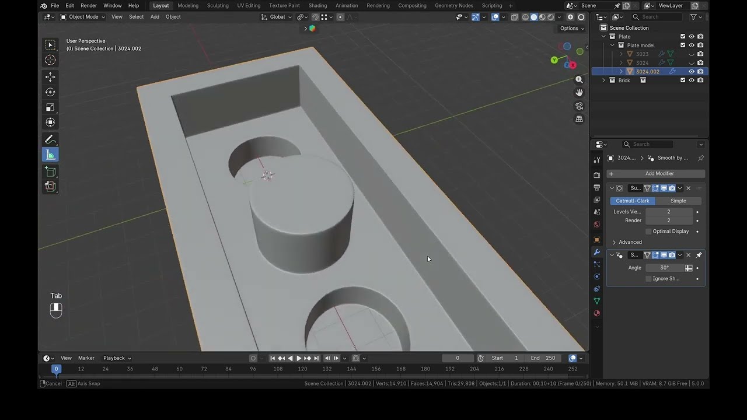Screen dimensions: 747x420
Task: Switch to the Geometry Nodes workspace tab
Action: pyautogui.click(x=454, y=5)
